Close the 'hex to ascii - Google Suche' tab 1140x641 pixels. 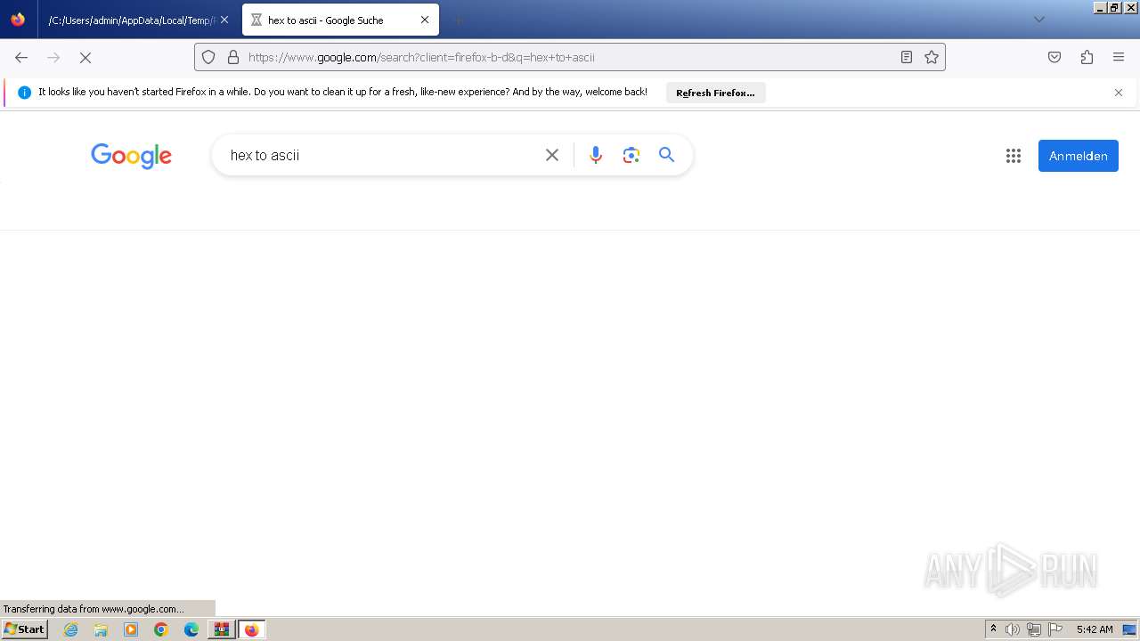click(425, 20)
